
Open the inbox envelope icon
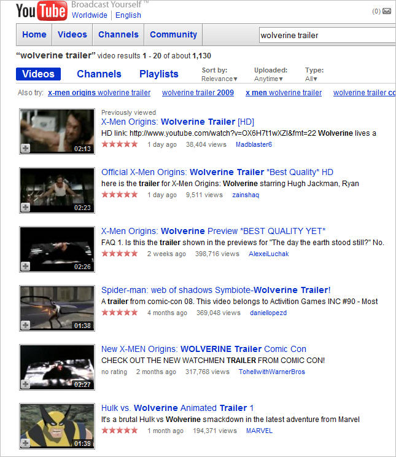point(387,11)
